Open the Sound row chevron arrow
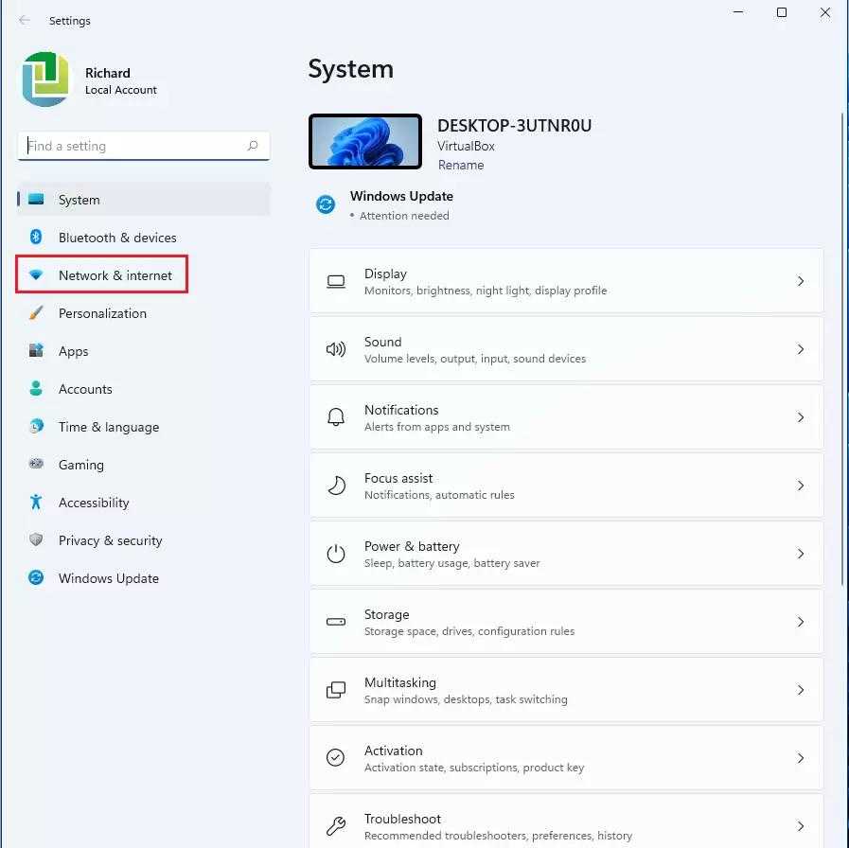Screen dimensions: 849x848 800,349
